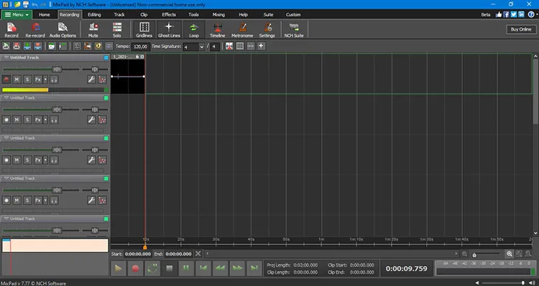Click the red X delete-track toolbar icon
The width and height of the screenshot is (539, 286).
coord(38,46)
